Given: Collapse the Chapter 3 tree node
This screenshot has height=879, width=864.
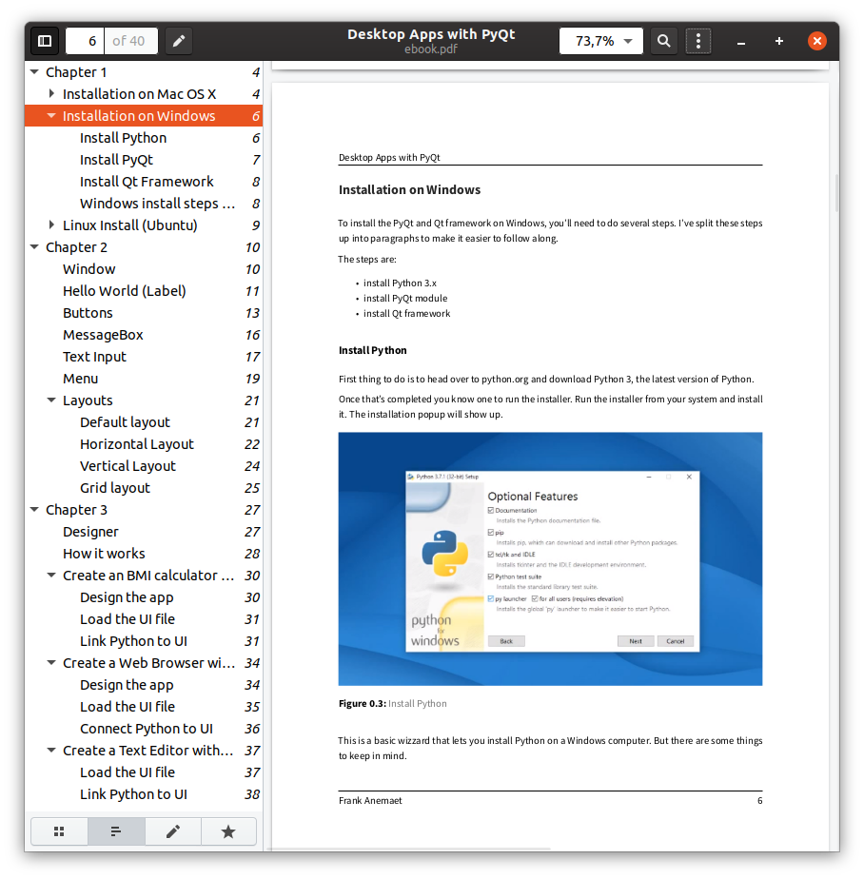Looking at the screenshot, I should (35, 510).
